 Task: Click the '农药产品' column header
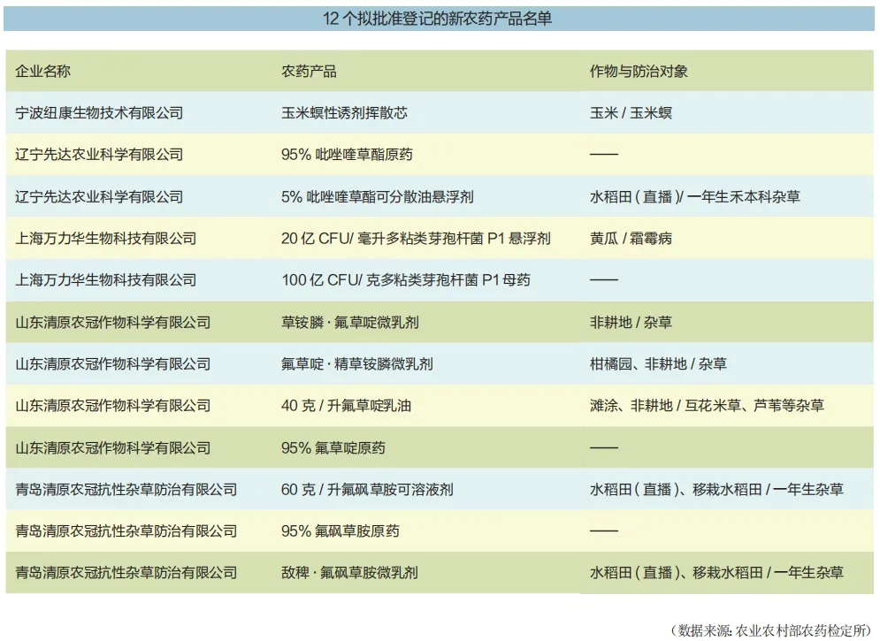click(309, 72)
